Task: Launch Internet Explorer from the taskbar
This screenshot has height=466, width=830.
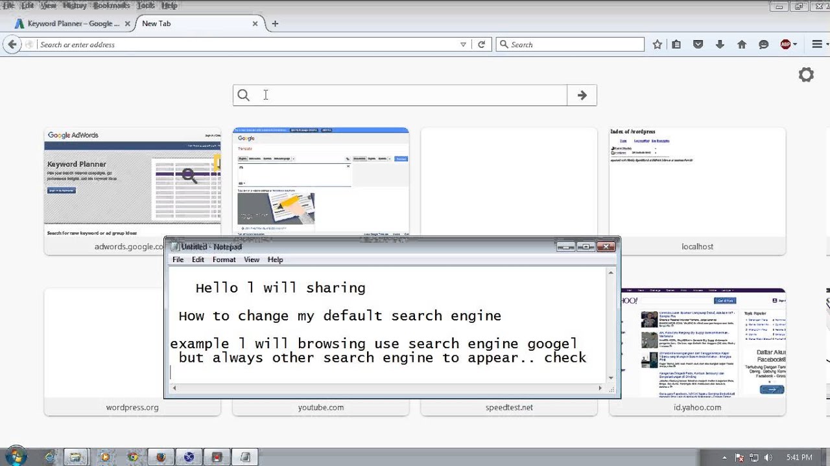Action: click(50, 457)
